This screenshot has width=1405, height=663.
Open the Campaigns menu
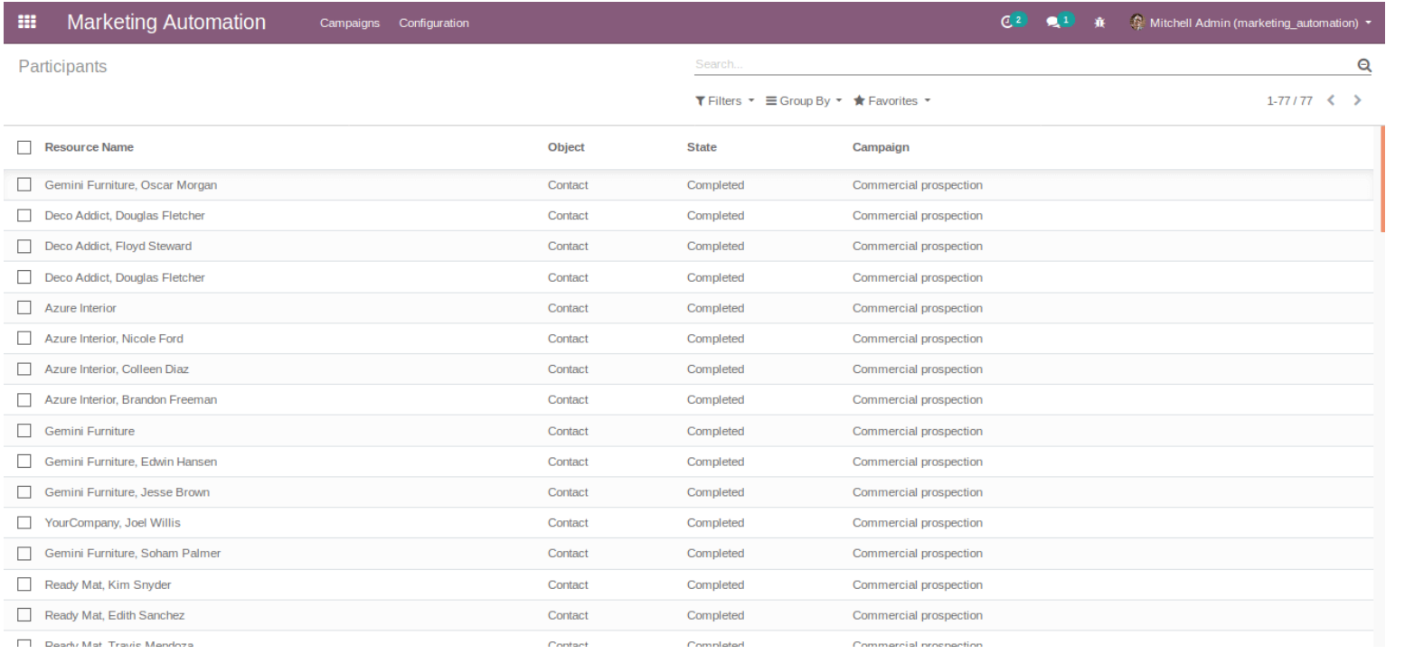[350, 23]
